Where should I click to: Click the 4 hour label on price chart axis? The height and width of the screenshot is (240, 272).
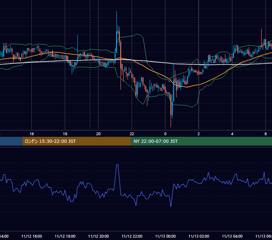pos(232,134)
